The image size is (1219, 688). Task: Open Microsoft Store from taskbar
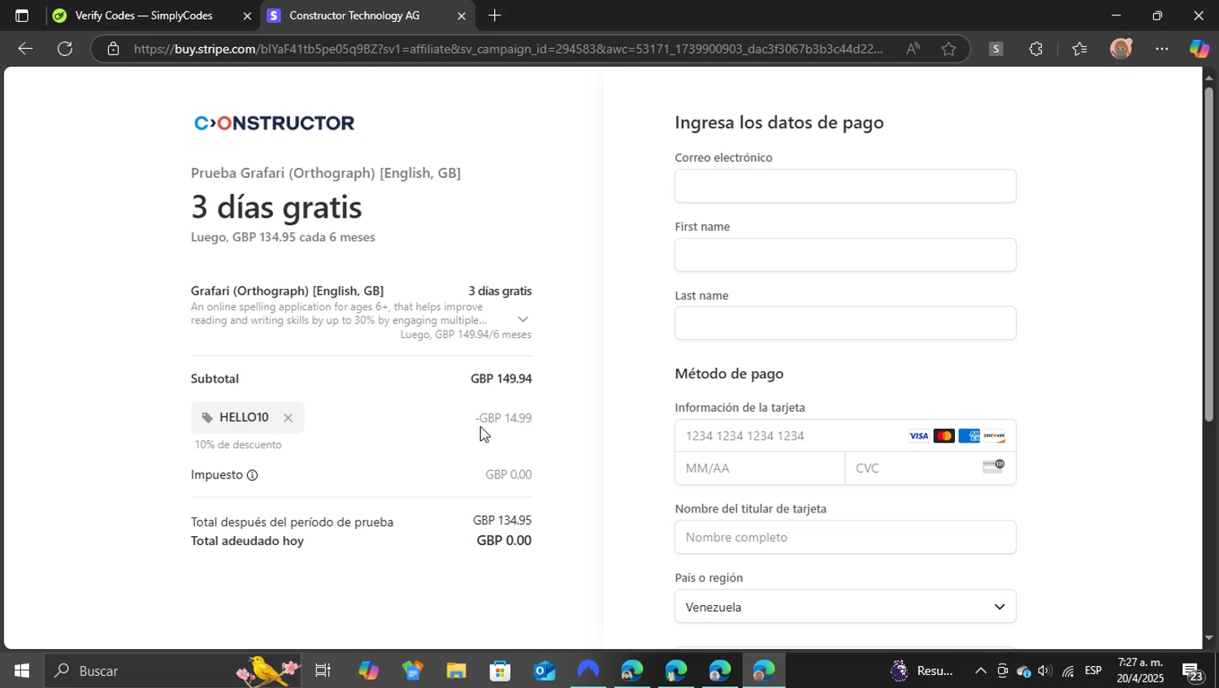point(500,671)
